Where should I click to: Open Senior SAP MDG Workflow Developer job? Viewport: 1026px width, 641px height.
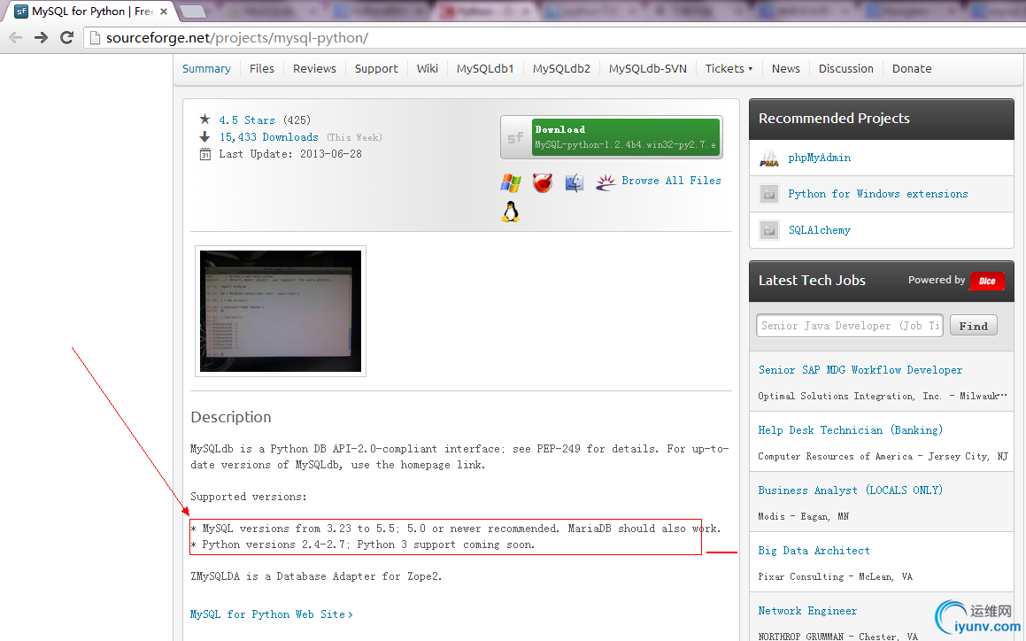(860, 370)
